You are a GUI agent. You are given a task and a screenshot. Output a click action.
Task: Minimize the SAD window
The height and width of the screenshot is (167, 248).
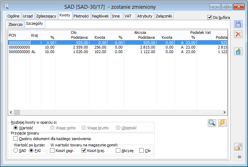[215, 7]
